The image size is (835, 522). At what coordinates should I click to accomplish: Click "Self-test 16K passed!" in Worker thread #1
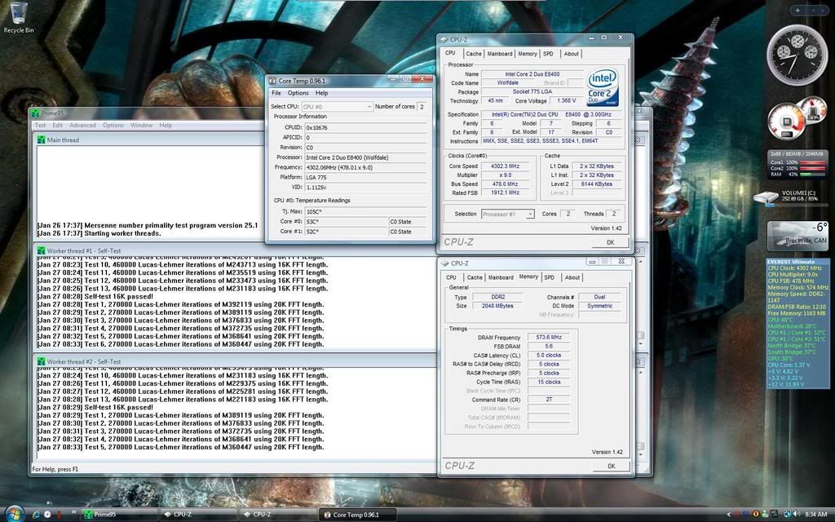[x=119, y=297]
